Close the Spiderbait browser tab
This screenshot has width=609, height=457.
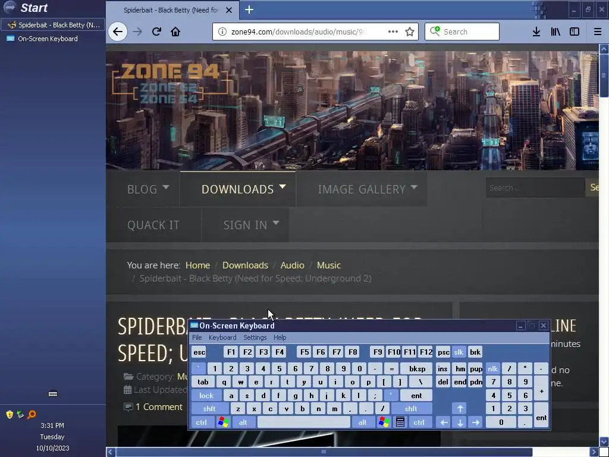[229, 10]
